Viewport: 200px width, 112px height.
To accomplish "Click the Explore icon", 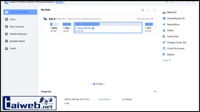I will point(164,54).
